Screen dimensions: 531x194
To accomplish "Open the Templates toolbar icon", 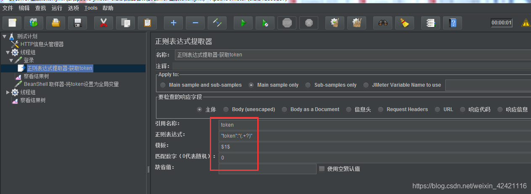I will click(34, 23).
